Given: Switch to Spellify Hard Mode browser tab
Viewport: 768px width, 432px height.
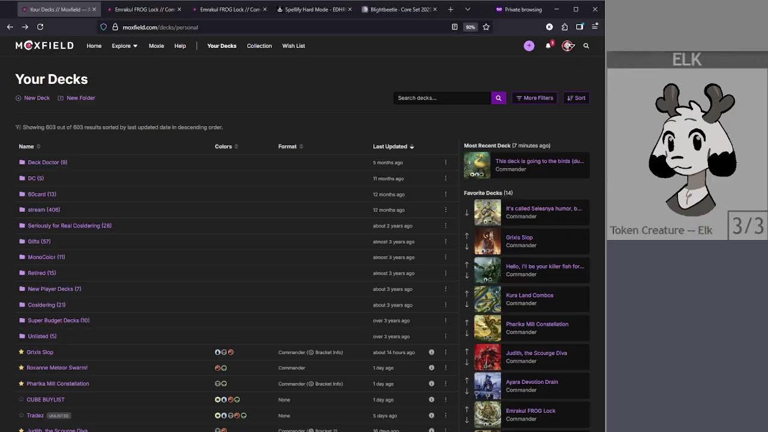Looking at the screenshot, I should 314,10.
